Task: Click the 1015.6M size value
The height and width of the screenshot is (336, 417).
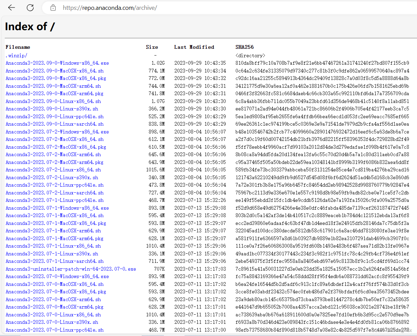Action: tap(155, 170)
